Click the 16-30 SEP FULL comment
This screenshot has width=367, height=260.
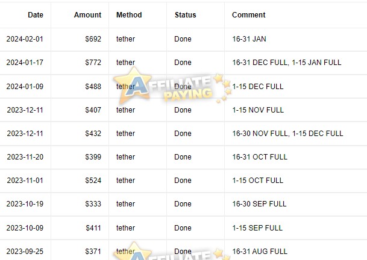(259, 204)
